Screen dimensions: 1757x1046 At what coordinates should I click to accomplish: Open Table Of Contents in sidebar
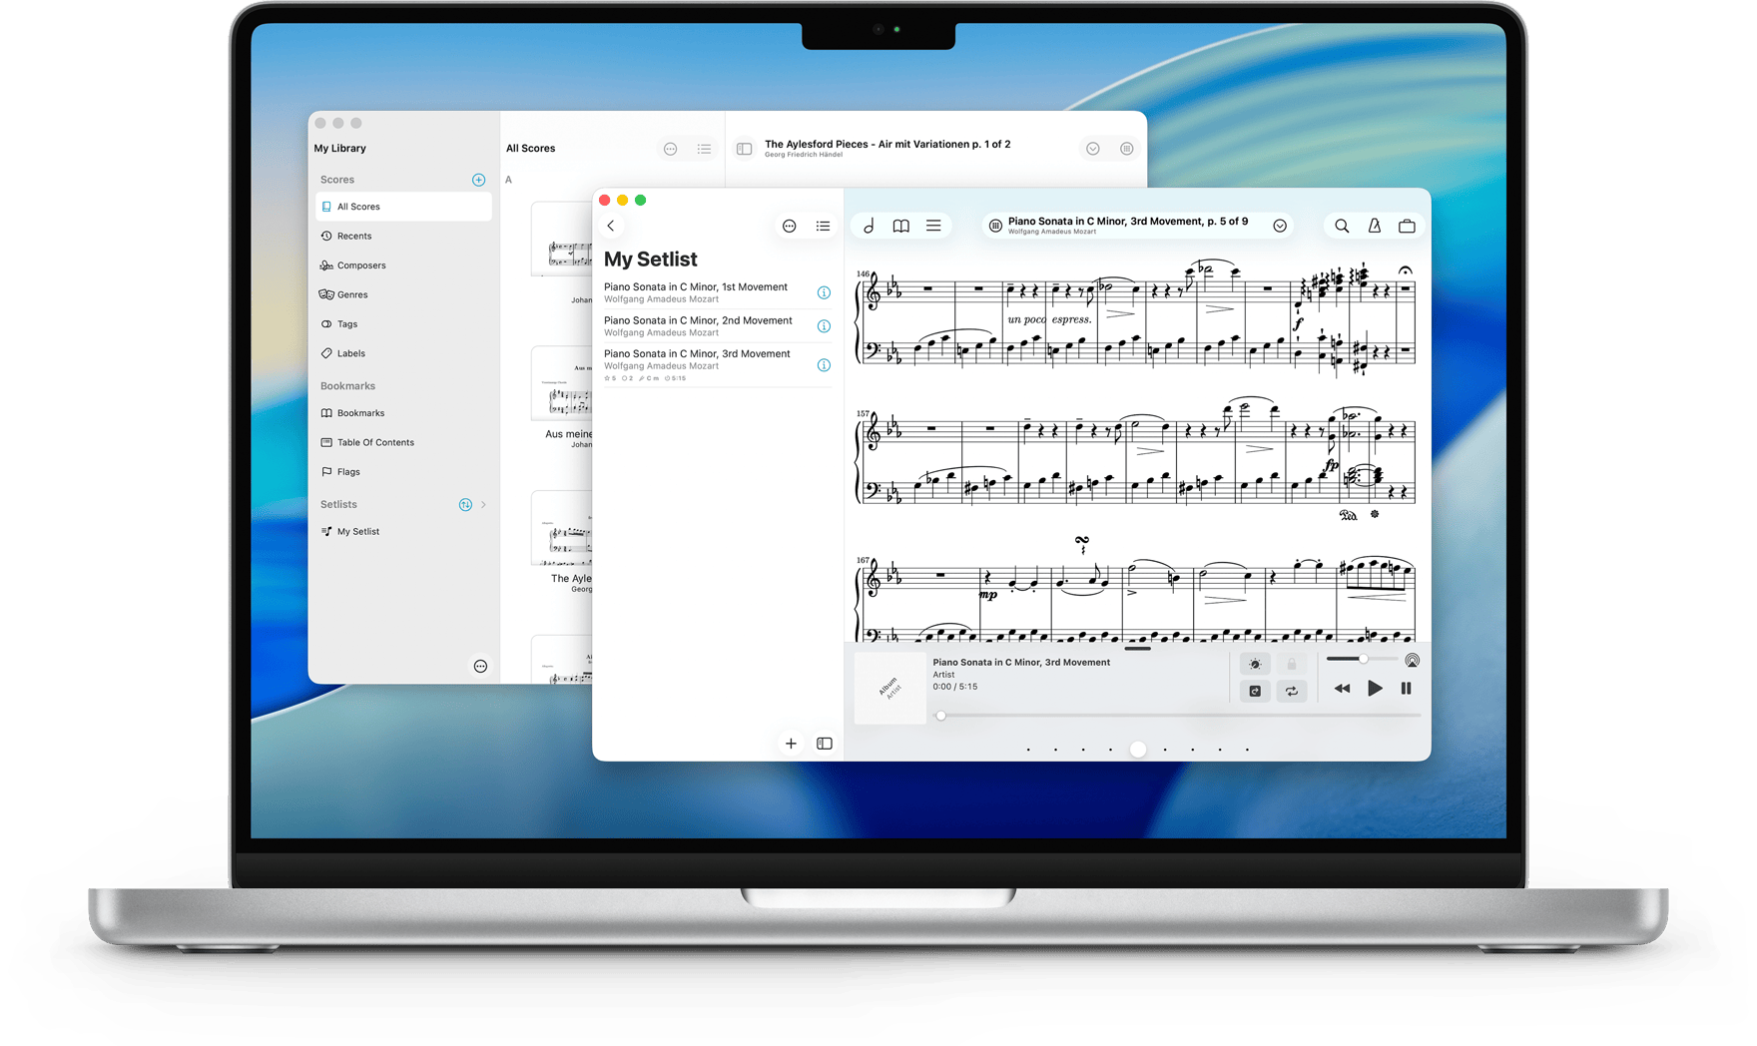[x=403, y=442]
